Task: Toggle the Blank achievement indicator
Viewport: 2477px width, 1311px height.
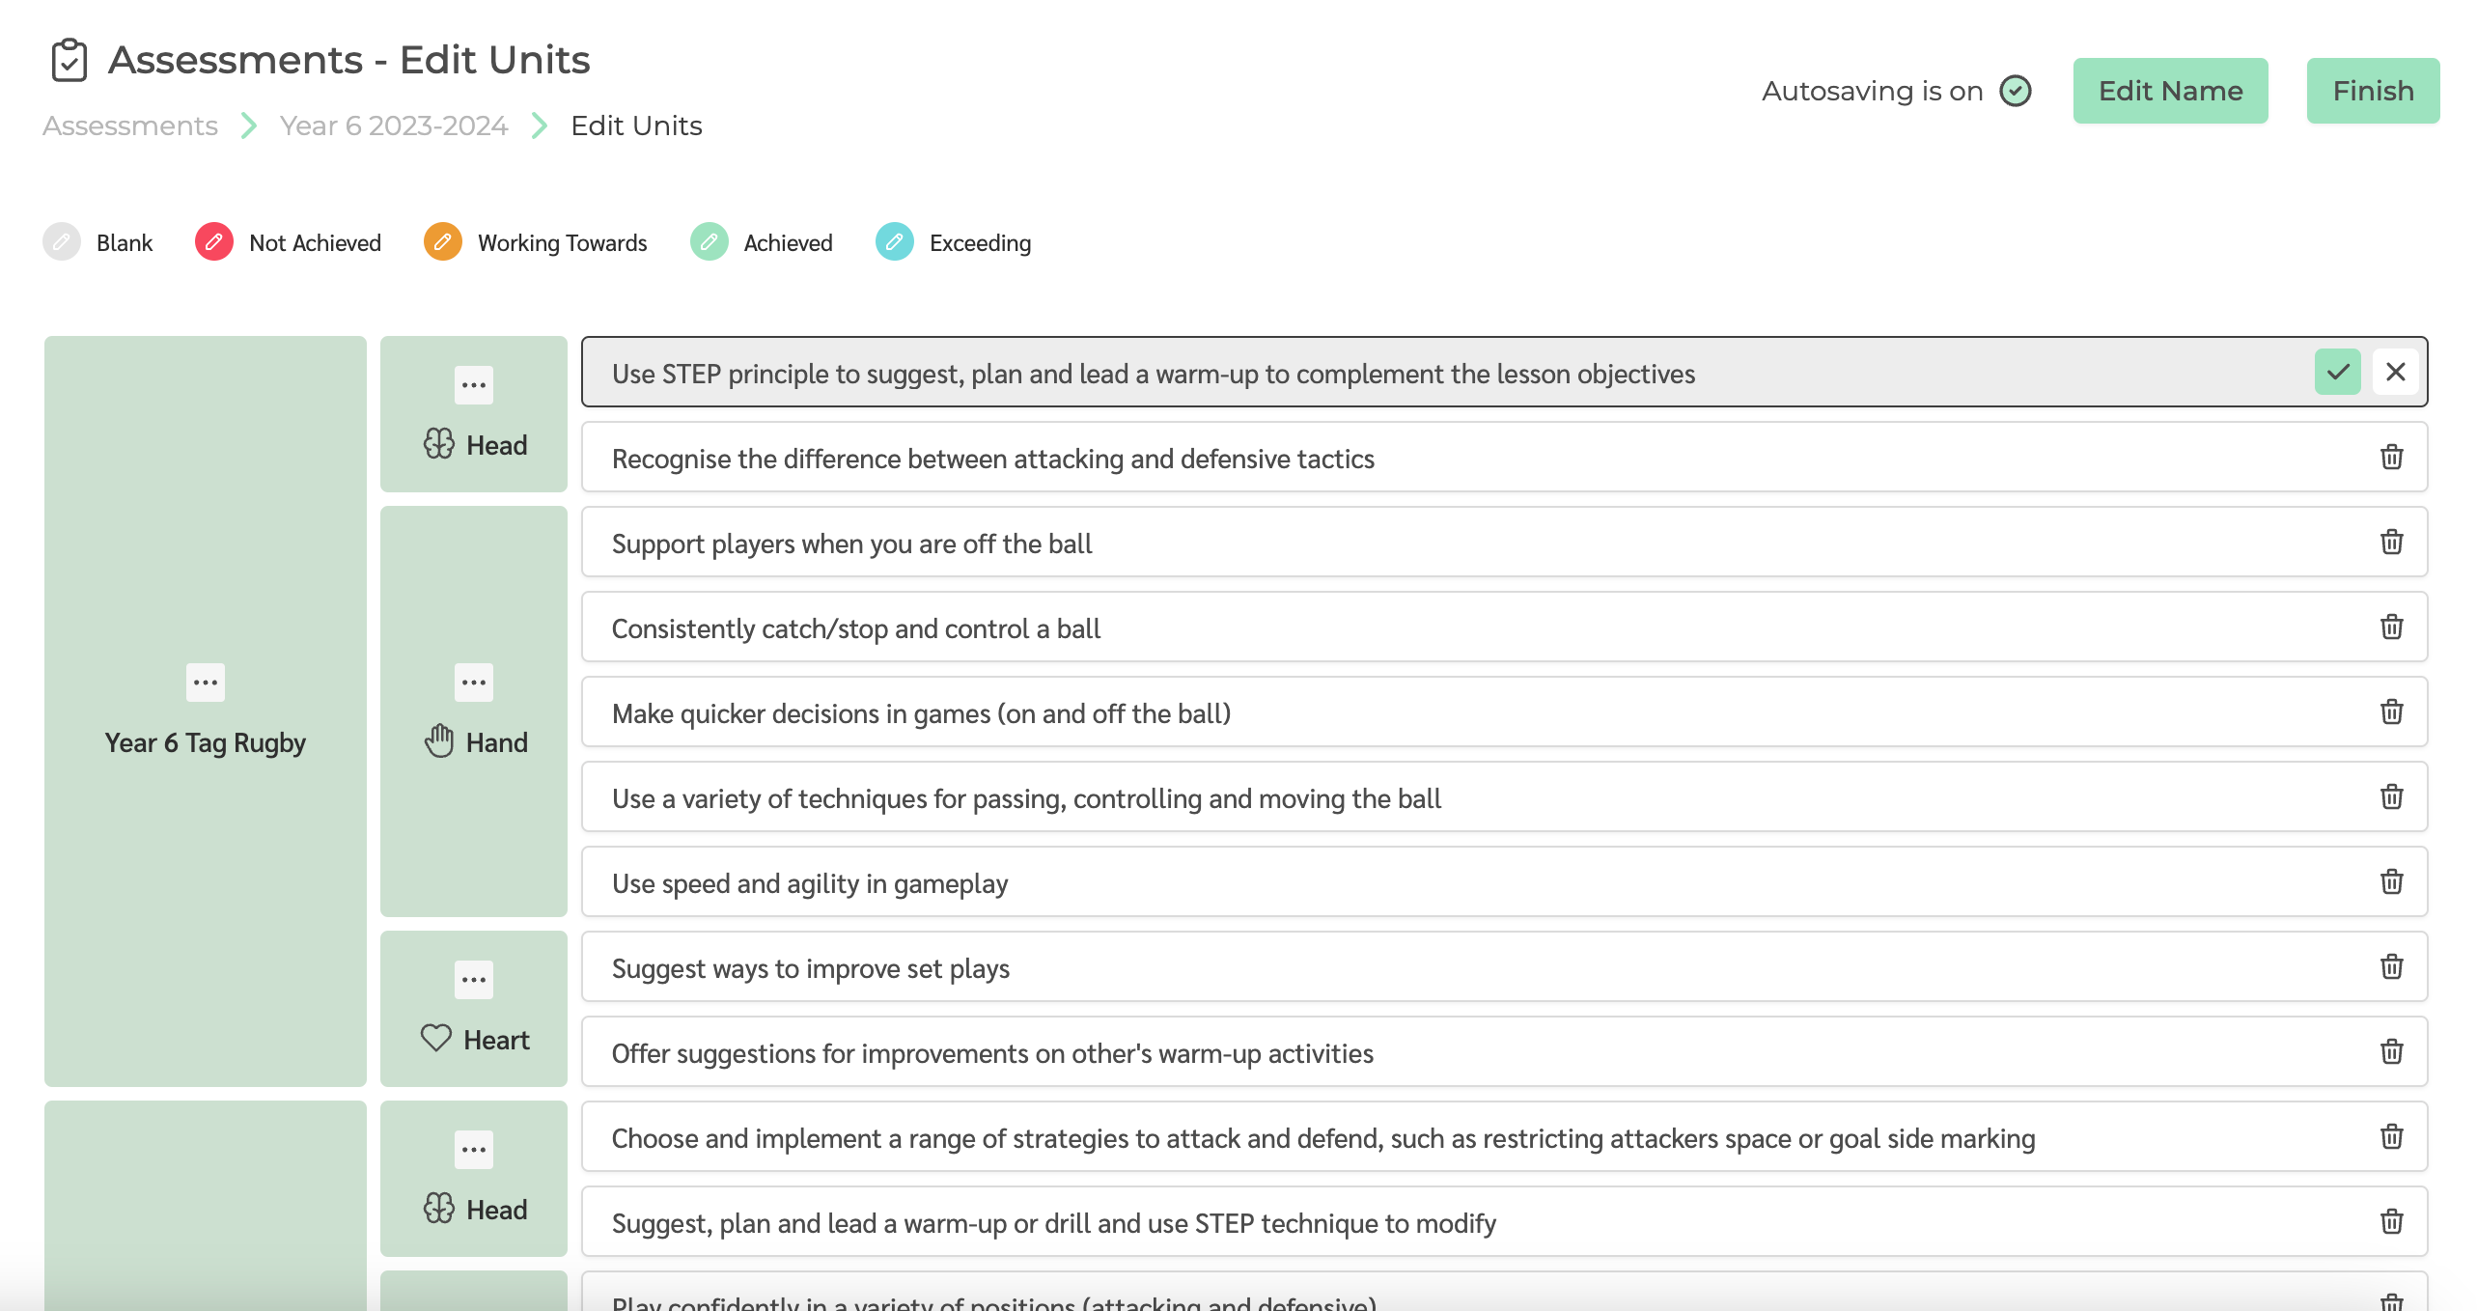Action: click(x=61, y=242)
